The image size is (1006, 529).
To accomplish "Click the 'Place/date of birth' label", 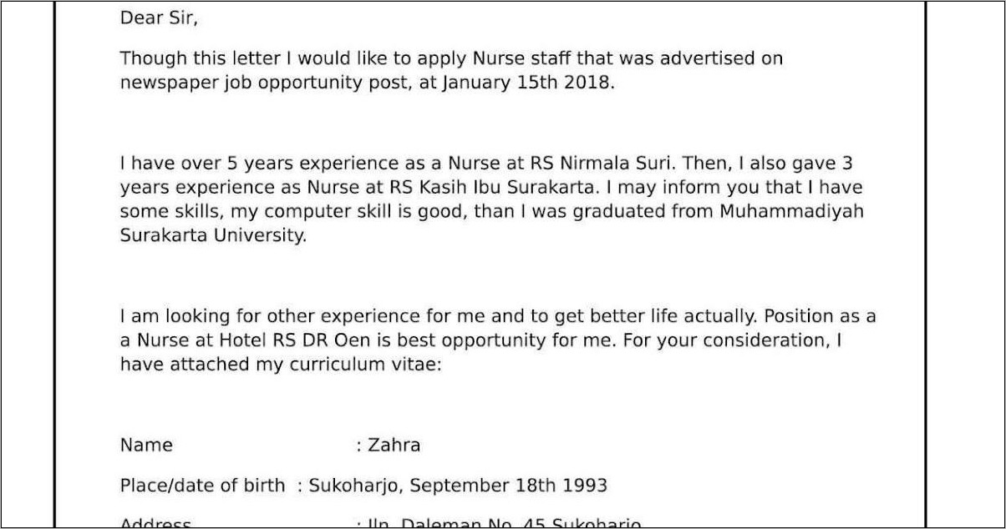I will [x=202, y=486].
